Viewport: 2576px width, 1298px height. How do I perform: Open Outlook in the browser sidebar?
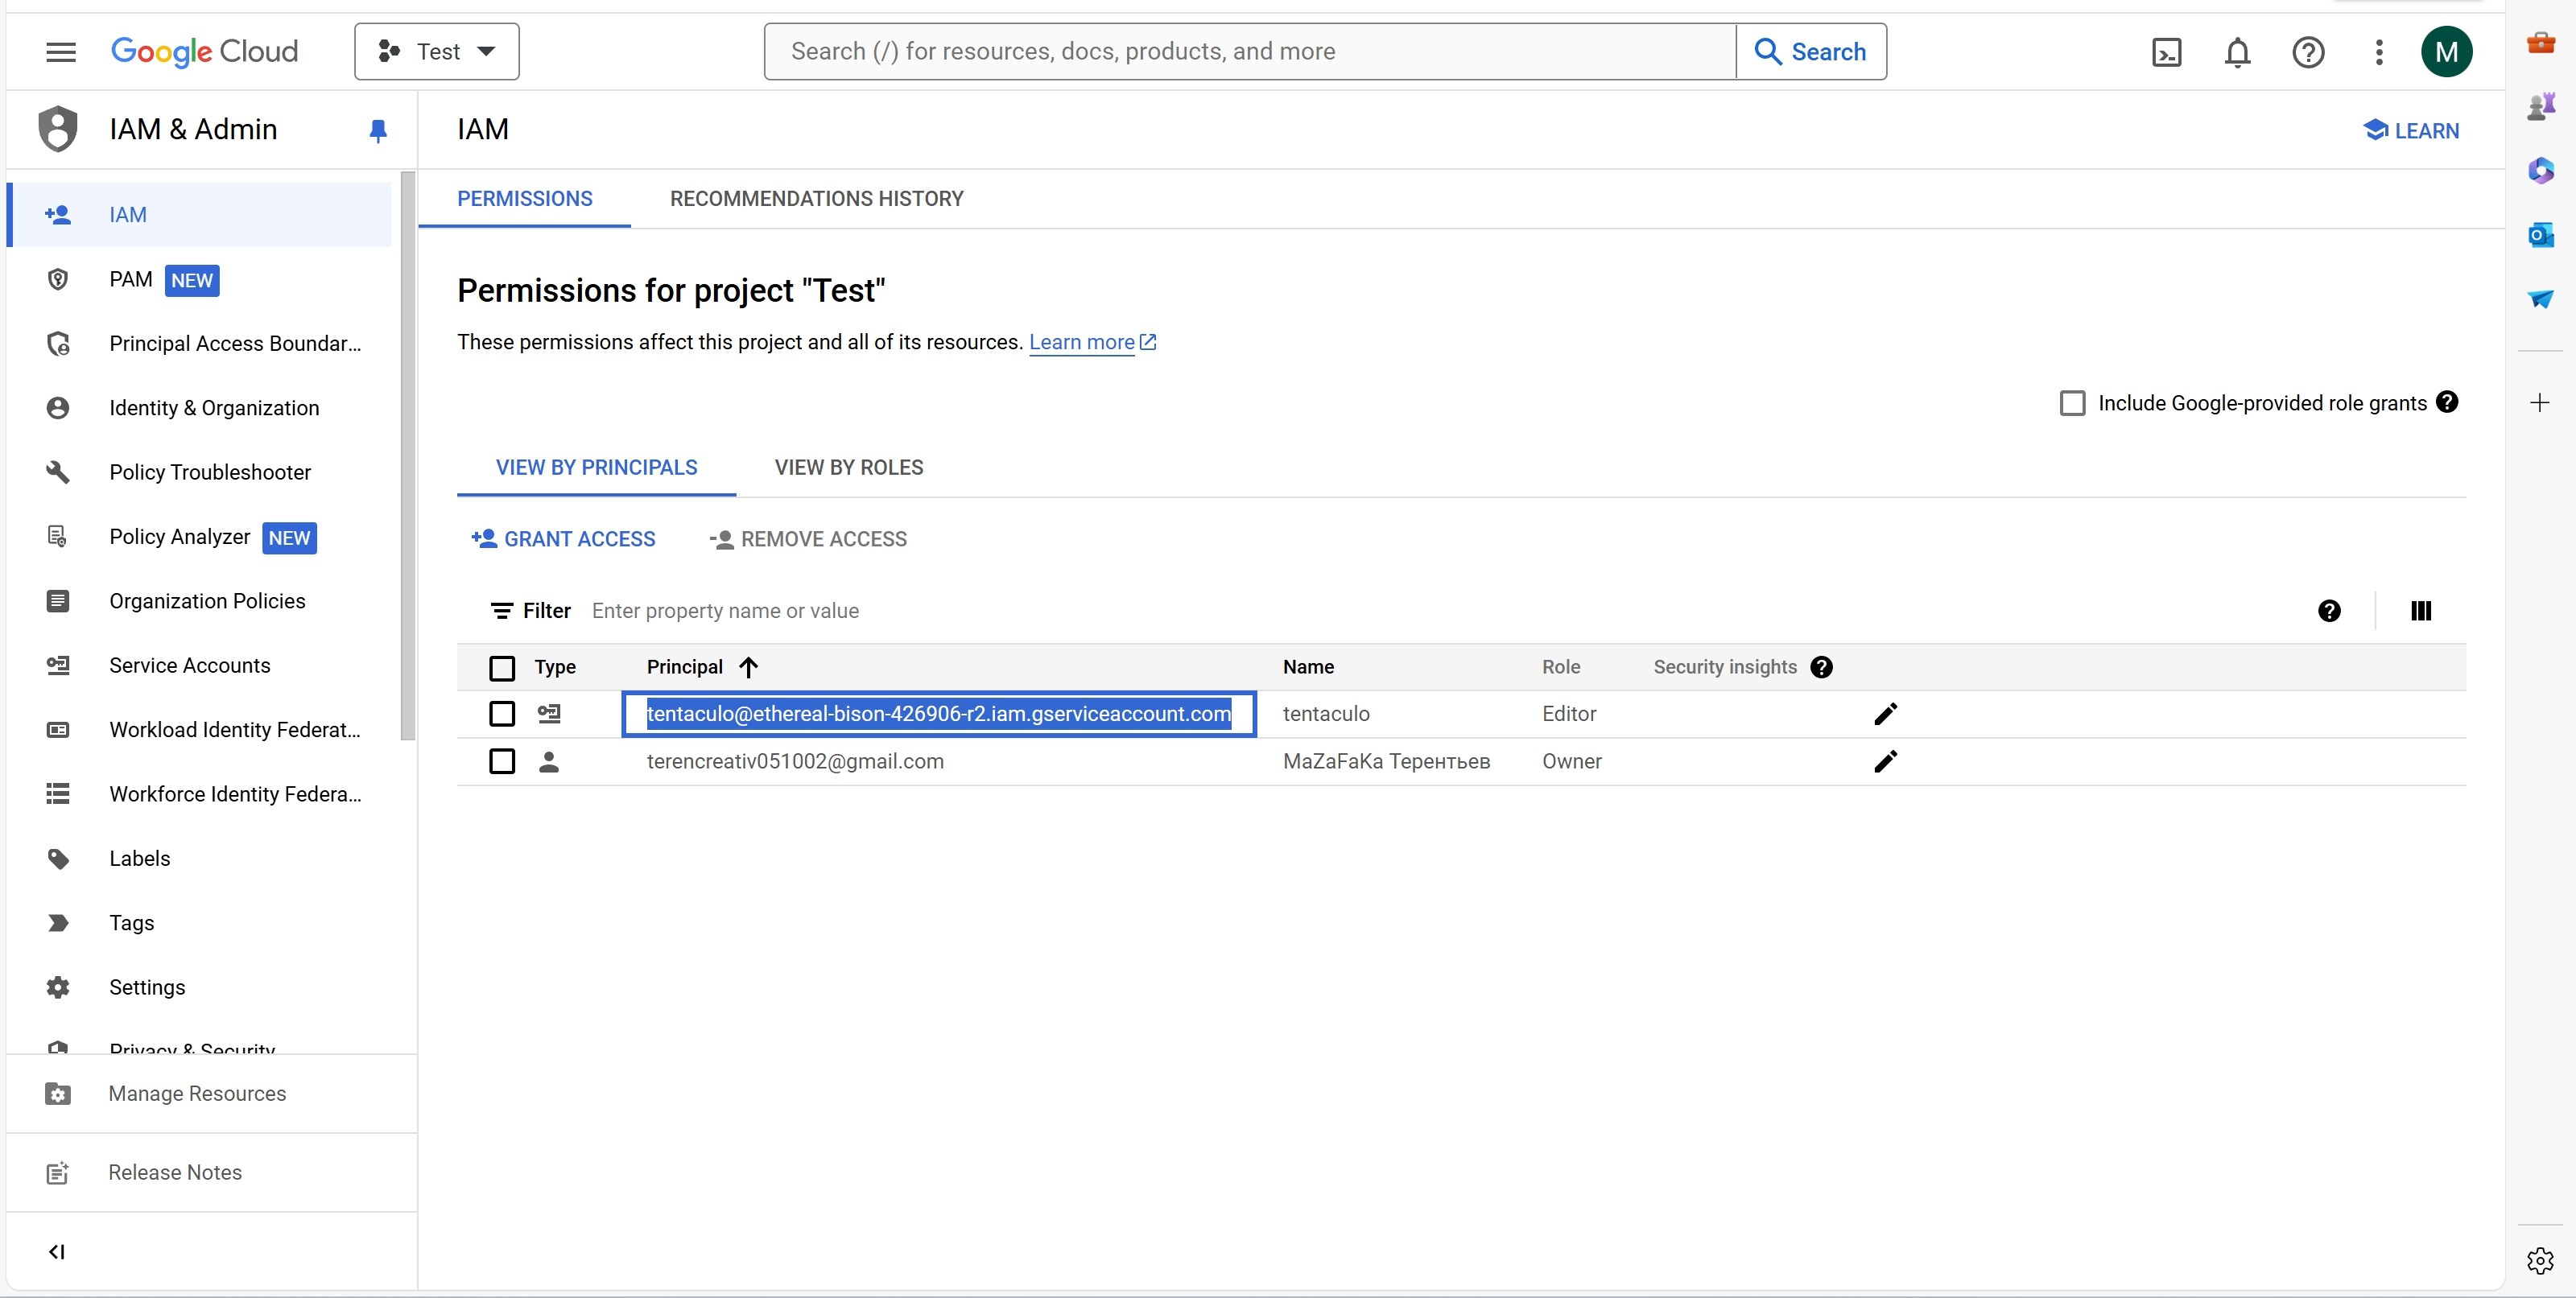tap(2540, 235)
